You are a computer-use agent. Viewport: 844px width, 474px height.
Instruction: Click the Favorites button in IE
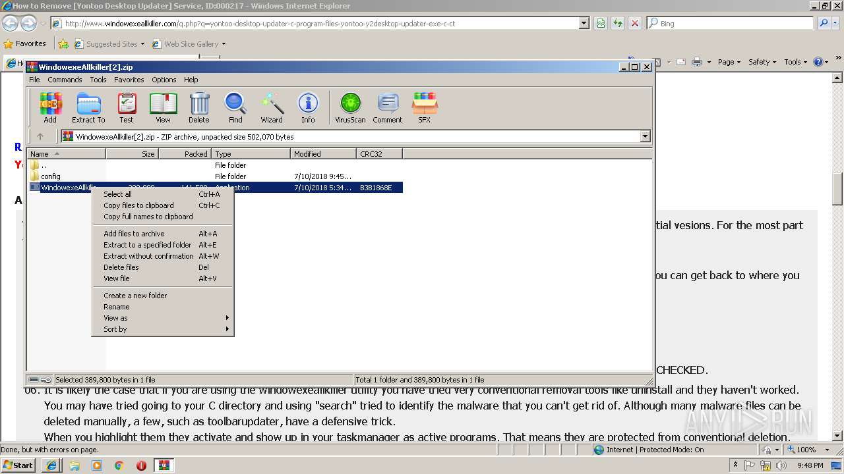tap(25, 44)
